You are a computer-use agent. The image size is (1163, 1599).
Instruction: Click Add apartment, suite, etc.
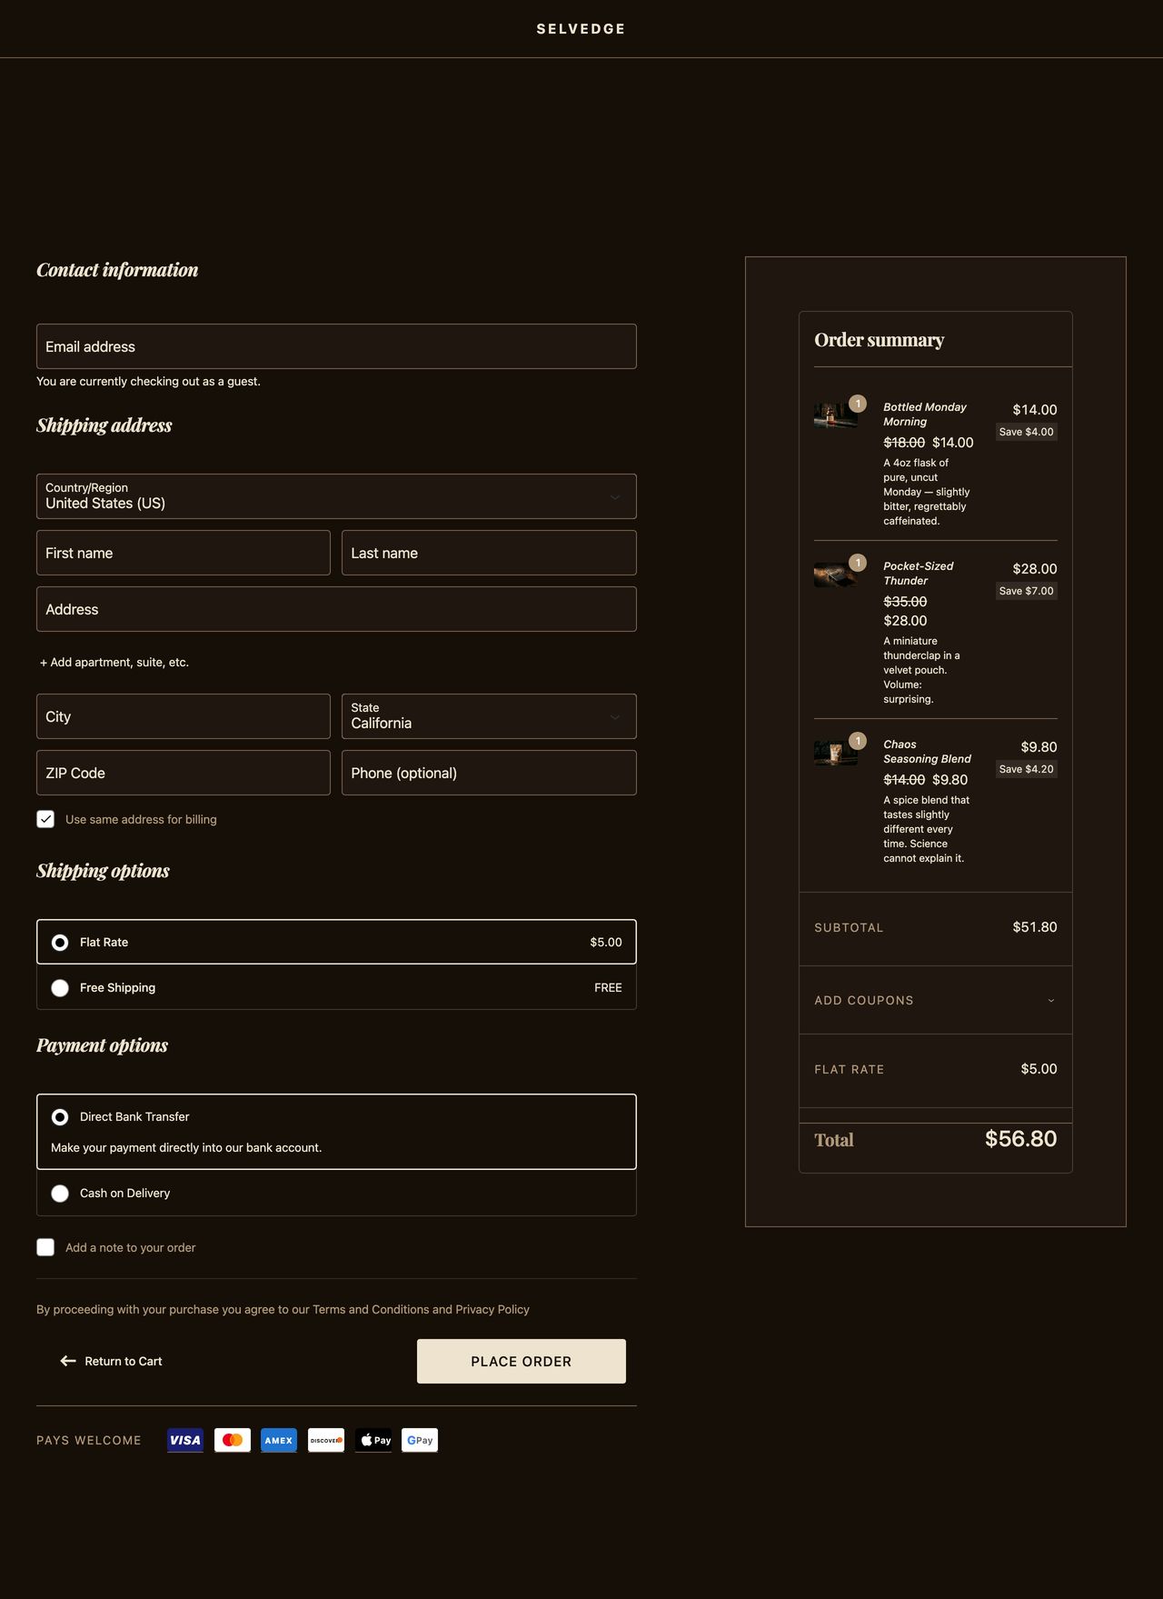click(x=114, y=662)
